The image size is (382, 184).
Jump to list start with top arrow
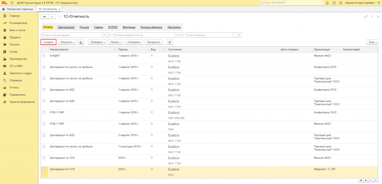(x=361, y=180)
